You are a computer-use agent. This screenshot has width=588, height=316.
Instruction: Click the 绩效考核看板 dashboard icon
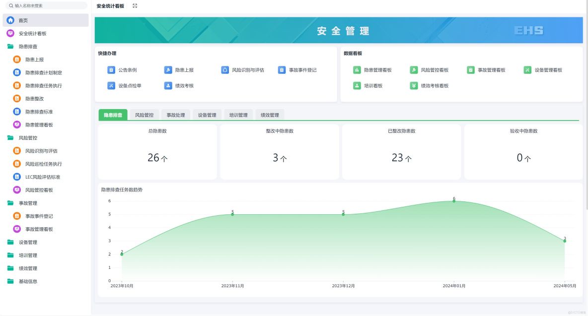click(x=414, y=85)
